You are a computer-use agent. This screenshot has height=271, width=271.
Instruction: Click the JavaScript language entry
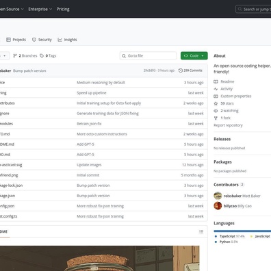pos(260,236)
